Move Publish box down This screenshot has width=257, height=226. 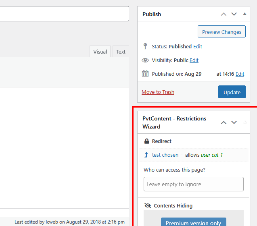[234, 14]
